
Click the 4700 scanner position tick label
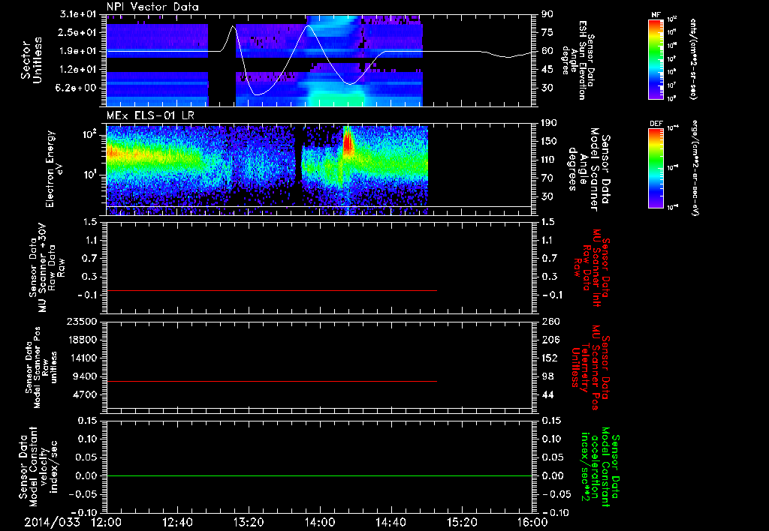(x=86, y=394)
